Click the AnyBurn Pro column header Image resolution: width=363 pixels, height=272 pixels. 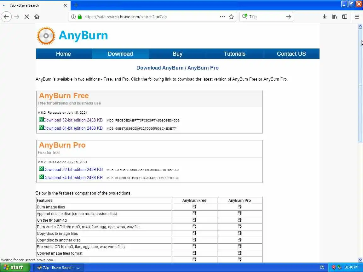click(x=239, y=201)
